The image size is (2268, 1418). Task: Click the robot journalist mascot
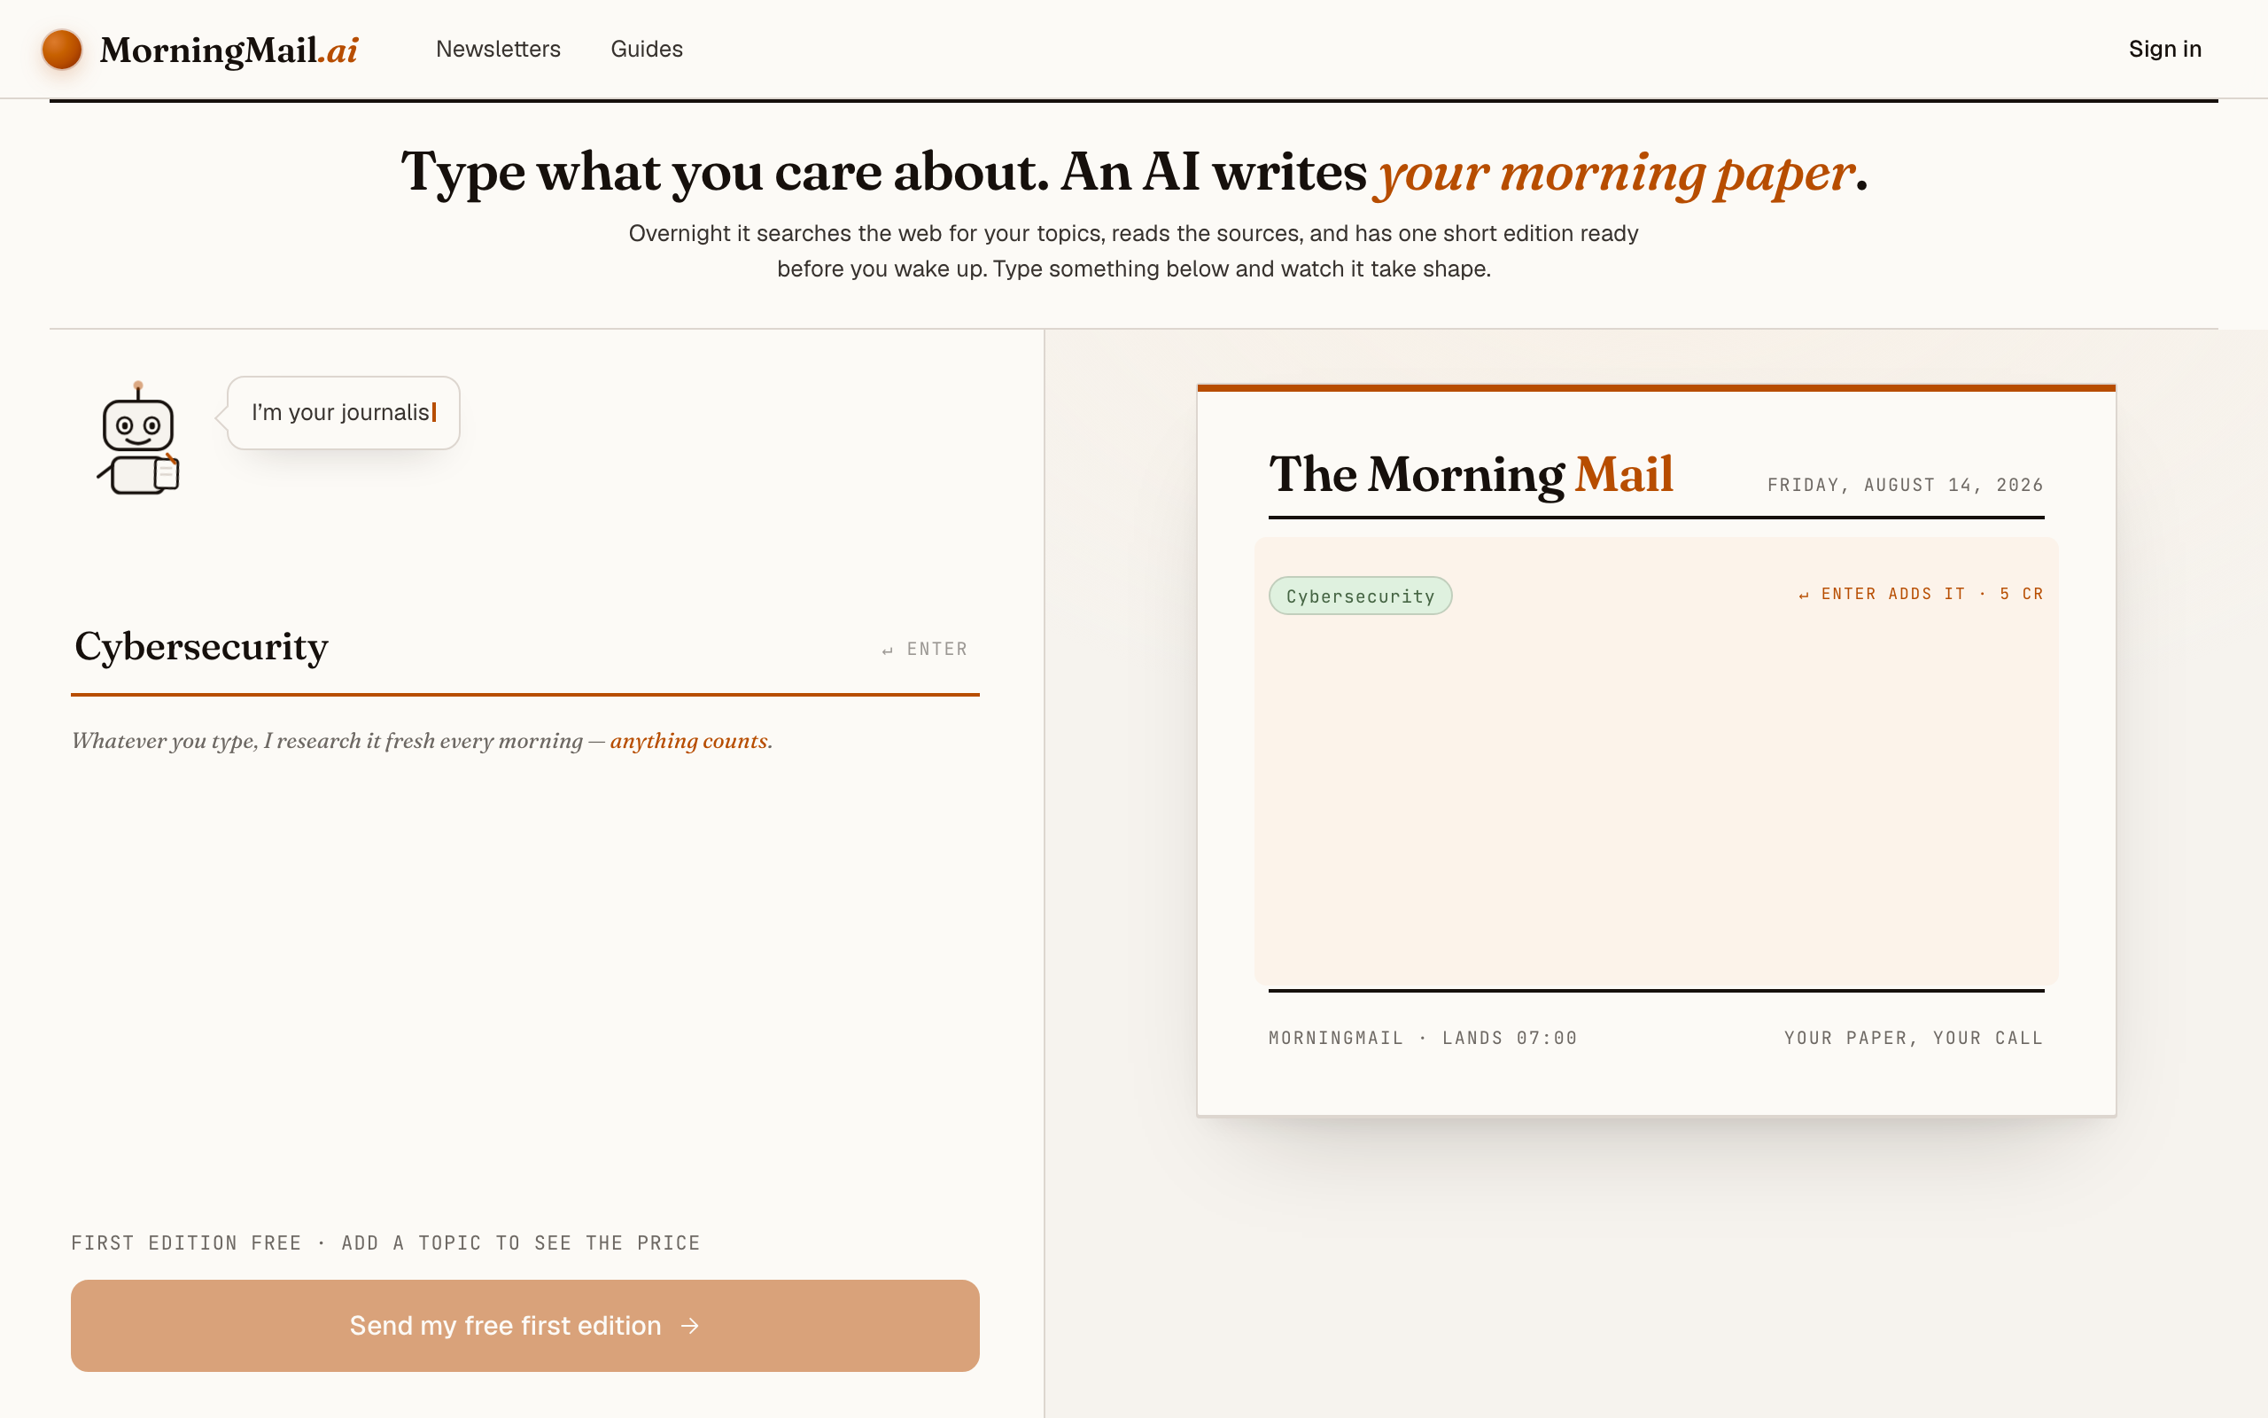tap(139, 438)
